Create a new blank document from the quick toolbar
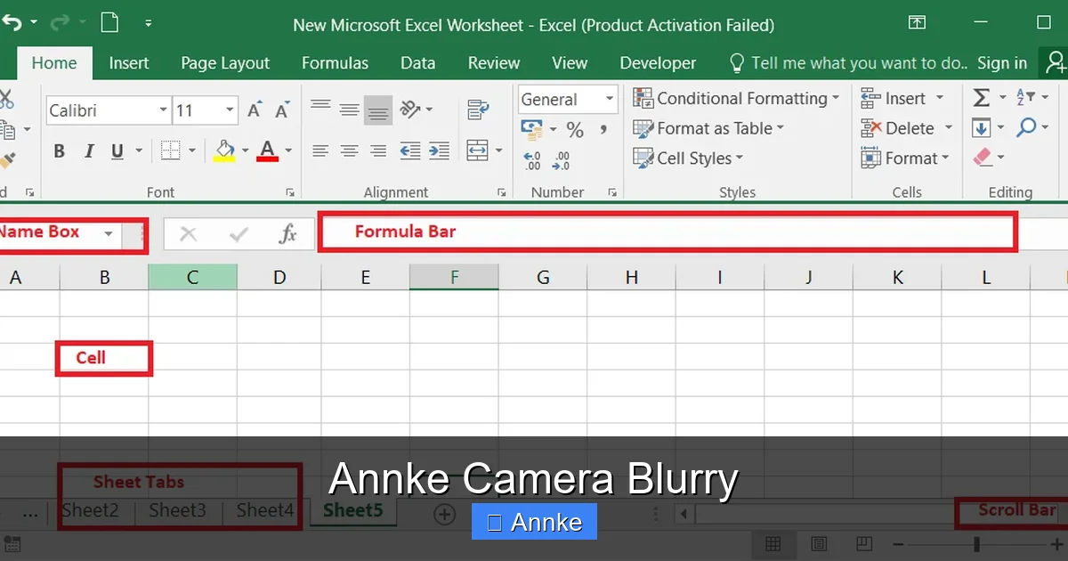The width and height of the screenshot is (1068, 561). [109, 23]
